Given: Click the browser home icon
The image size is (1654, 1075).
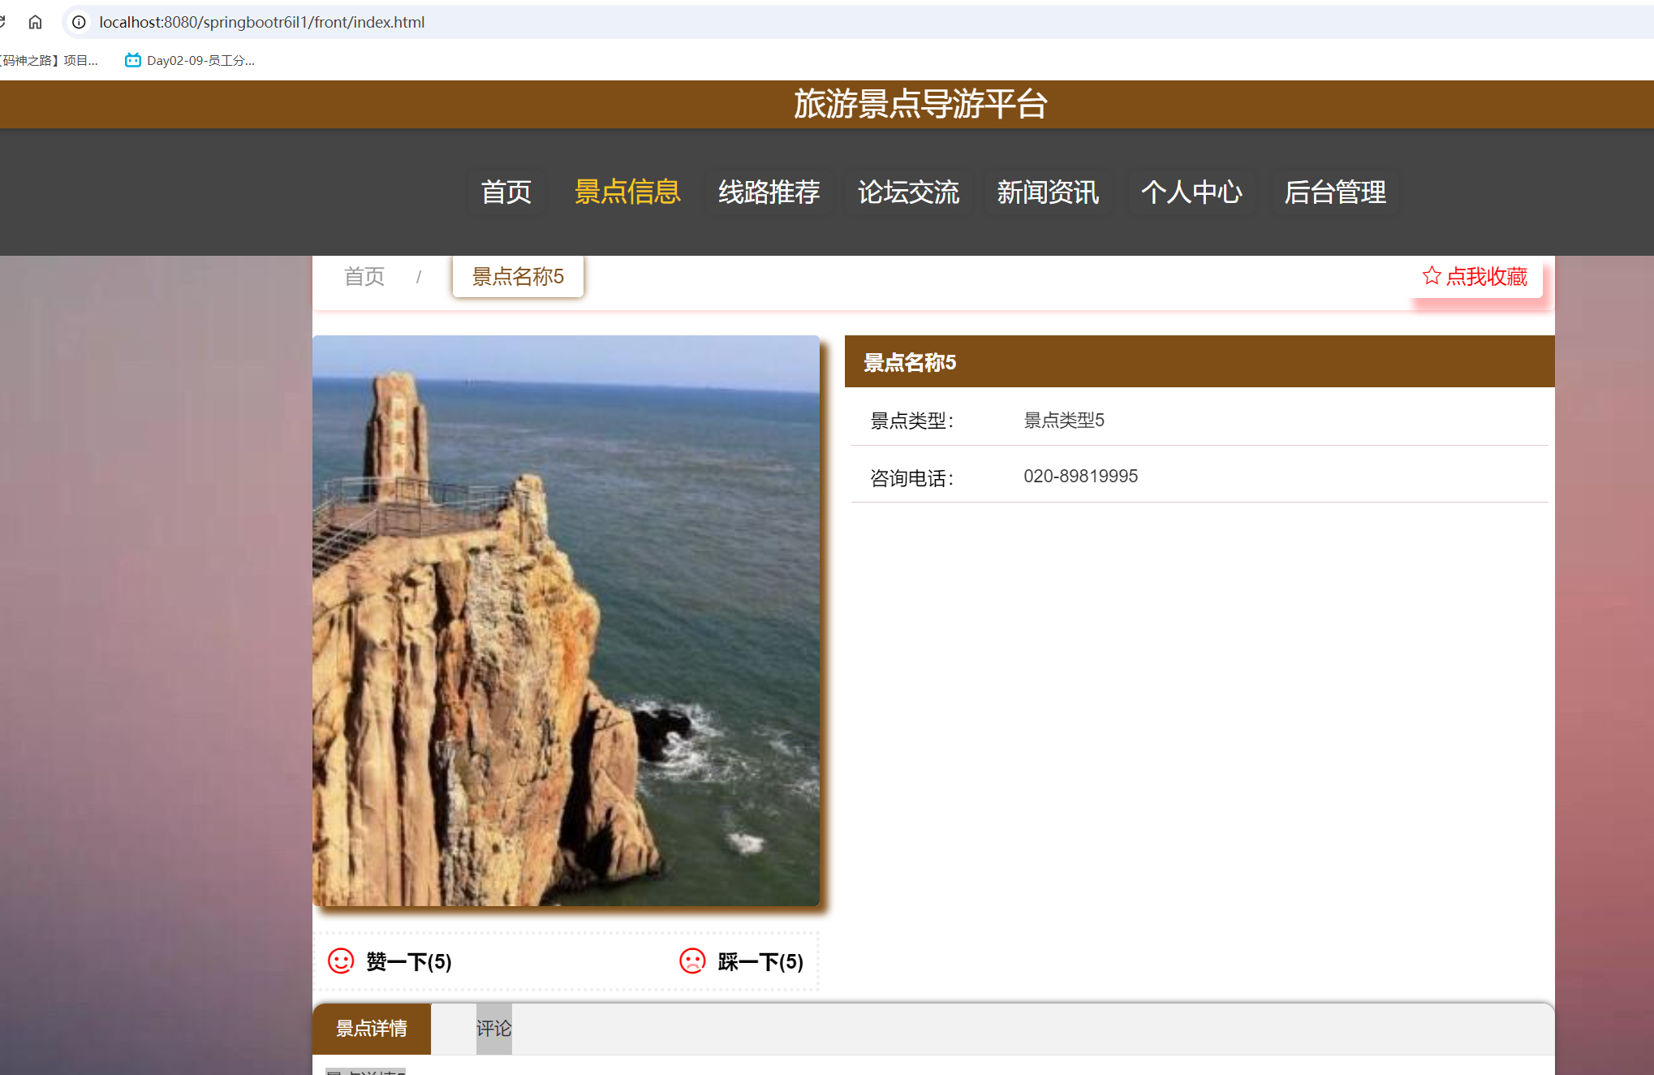Looking at the screenshot, I should pos(35,22).
